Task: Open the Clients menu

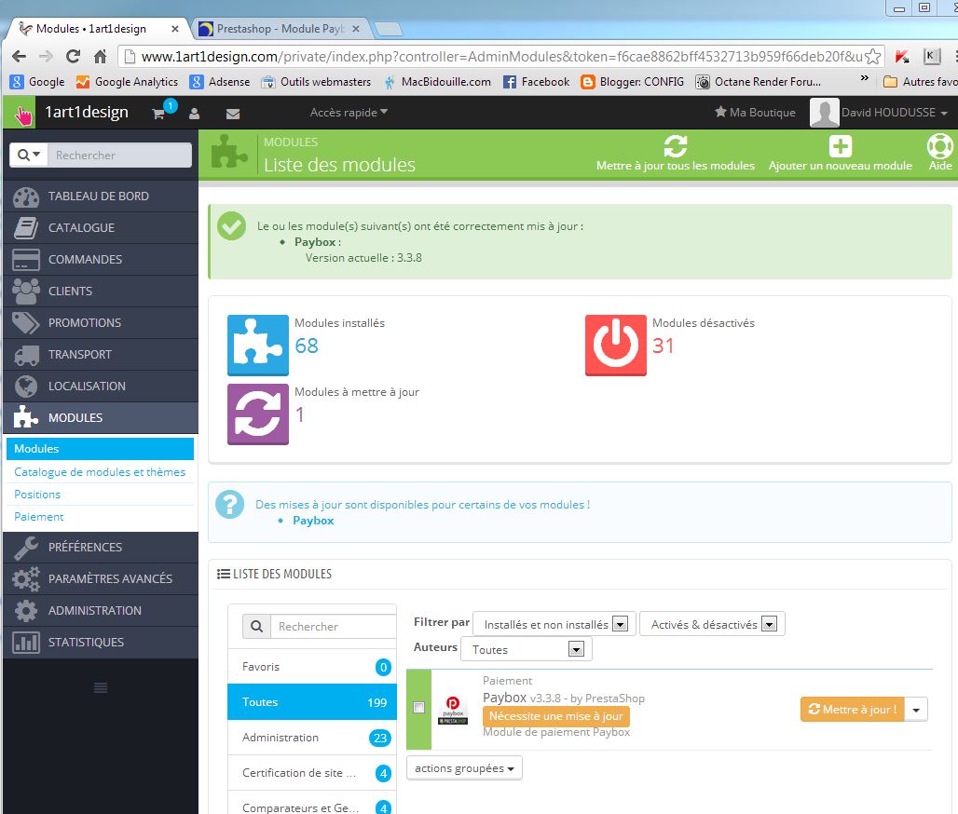Action: (101, 292)
